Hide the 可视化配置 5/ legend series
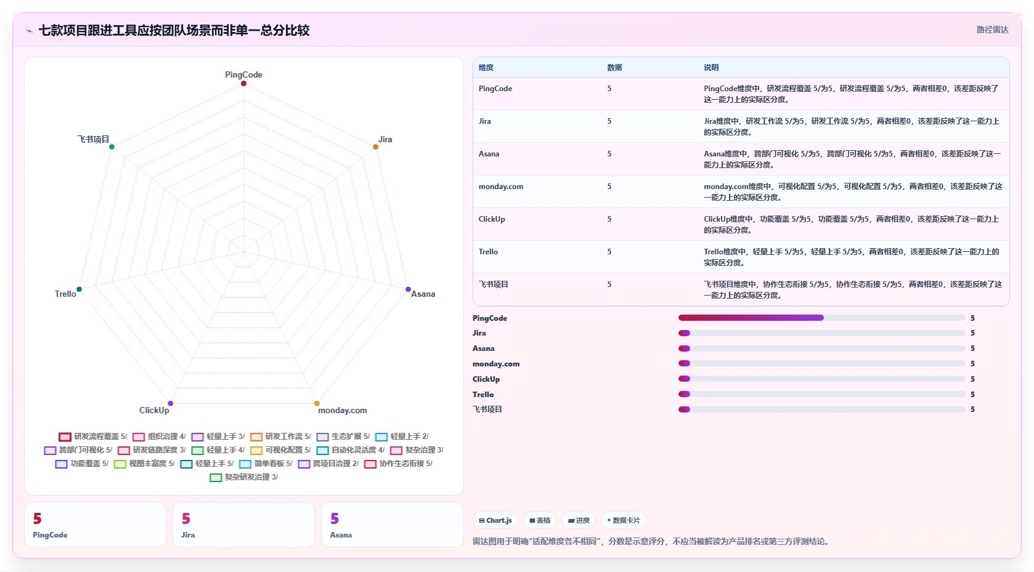Screen dimensions: 1034x572 pyautogui.click(x=280, y=450)
